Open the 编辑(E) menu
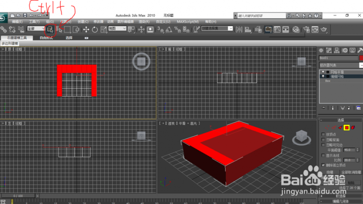 (17, 21)
